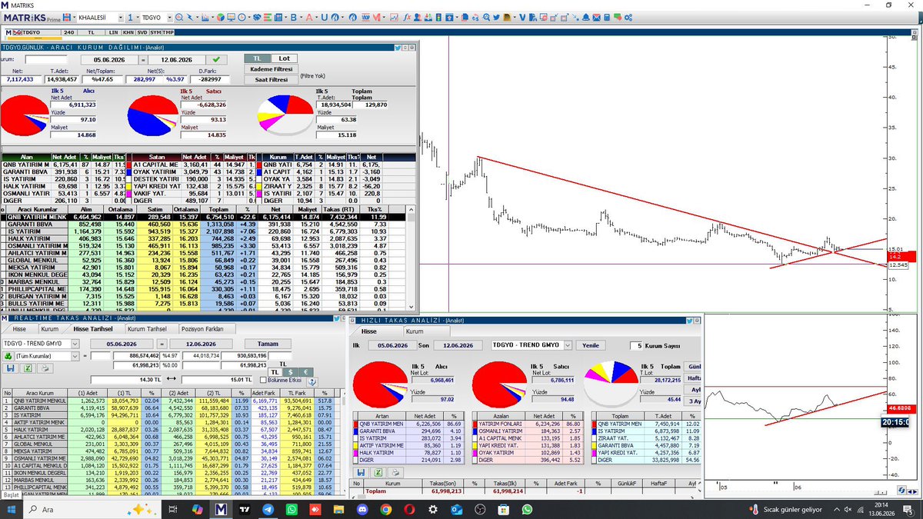Expand dropdown arrow next to number 1
Image resolution: width=923 pixels, height=519 pixels.
pyautogui.click(x=137, y=17)
